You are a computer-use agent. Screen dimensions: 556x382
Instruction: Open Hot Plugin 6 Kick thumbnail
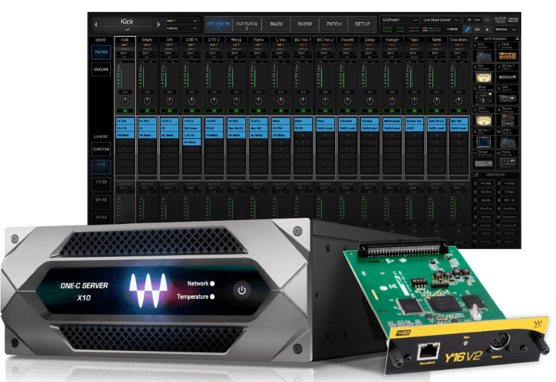tap(507, 98)
